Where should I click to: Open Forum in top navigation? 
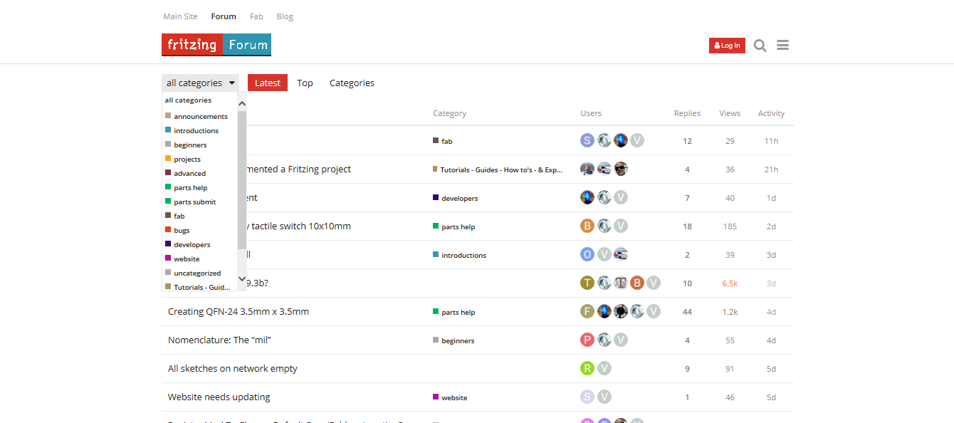point(224,16)
